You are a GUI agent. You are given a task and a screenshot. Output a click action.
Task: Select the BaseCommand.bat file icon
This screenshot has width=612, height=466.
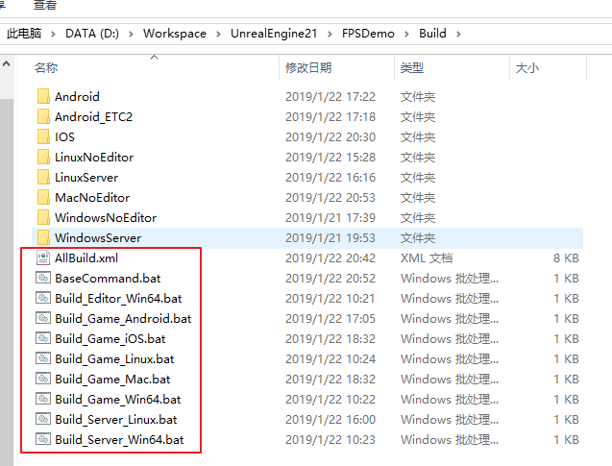(x=43, y=278)
